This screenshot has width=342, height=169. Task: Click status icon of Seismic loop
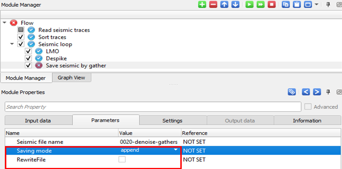point(31,44)
